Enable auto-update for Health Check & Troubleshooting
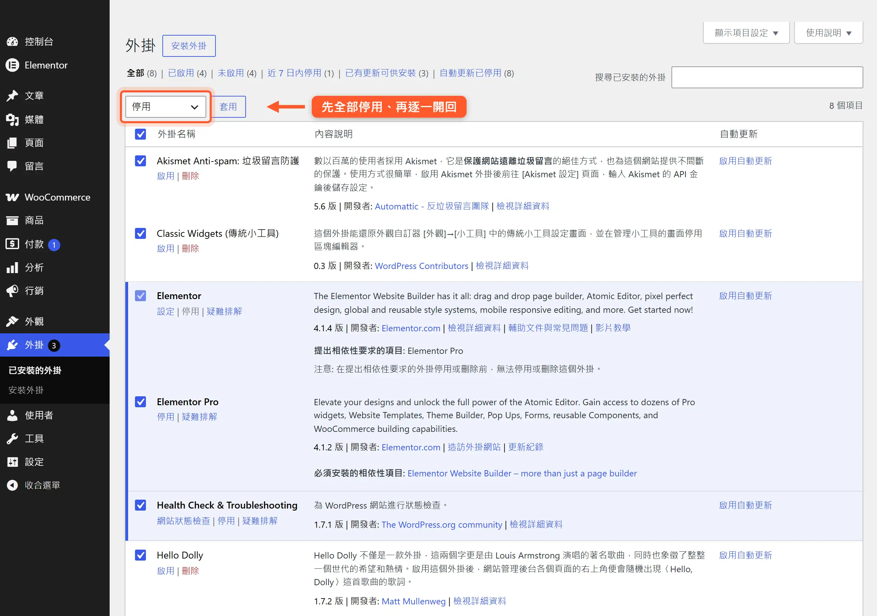This screenshot has width=877, height=616. click(x=745, y=505)
